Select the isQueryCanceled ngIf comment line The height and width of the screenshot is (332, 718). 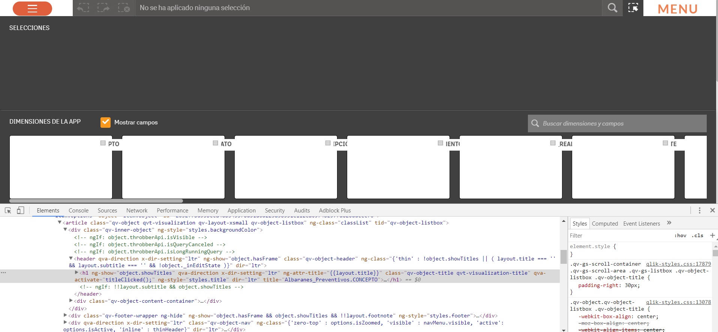[150, 244]
